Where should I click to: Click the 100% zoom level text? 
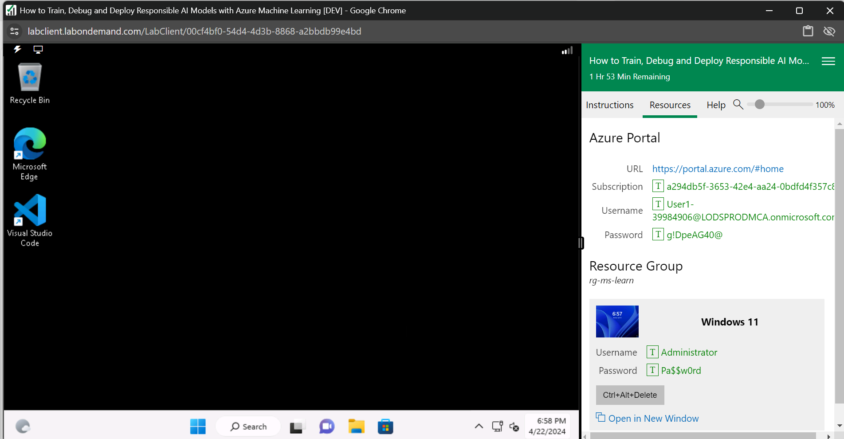(x=825, y=105)
